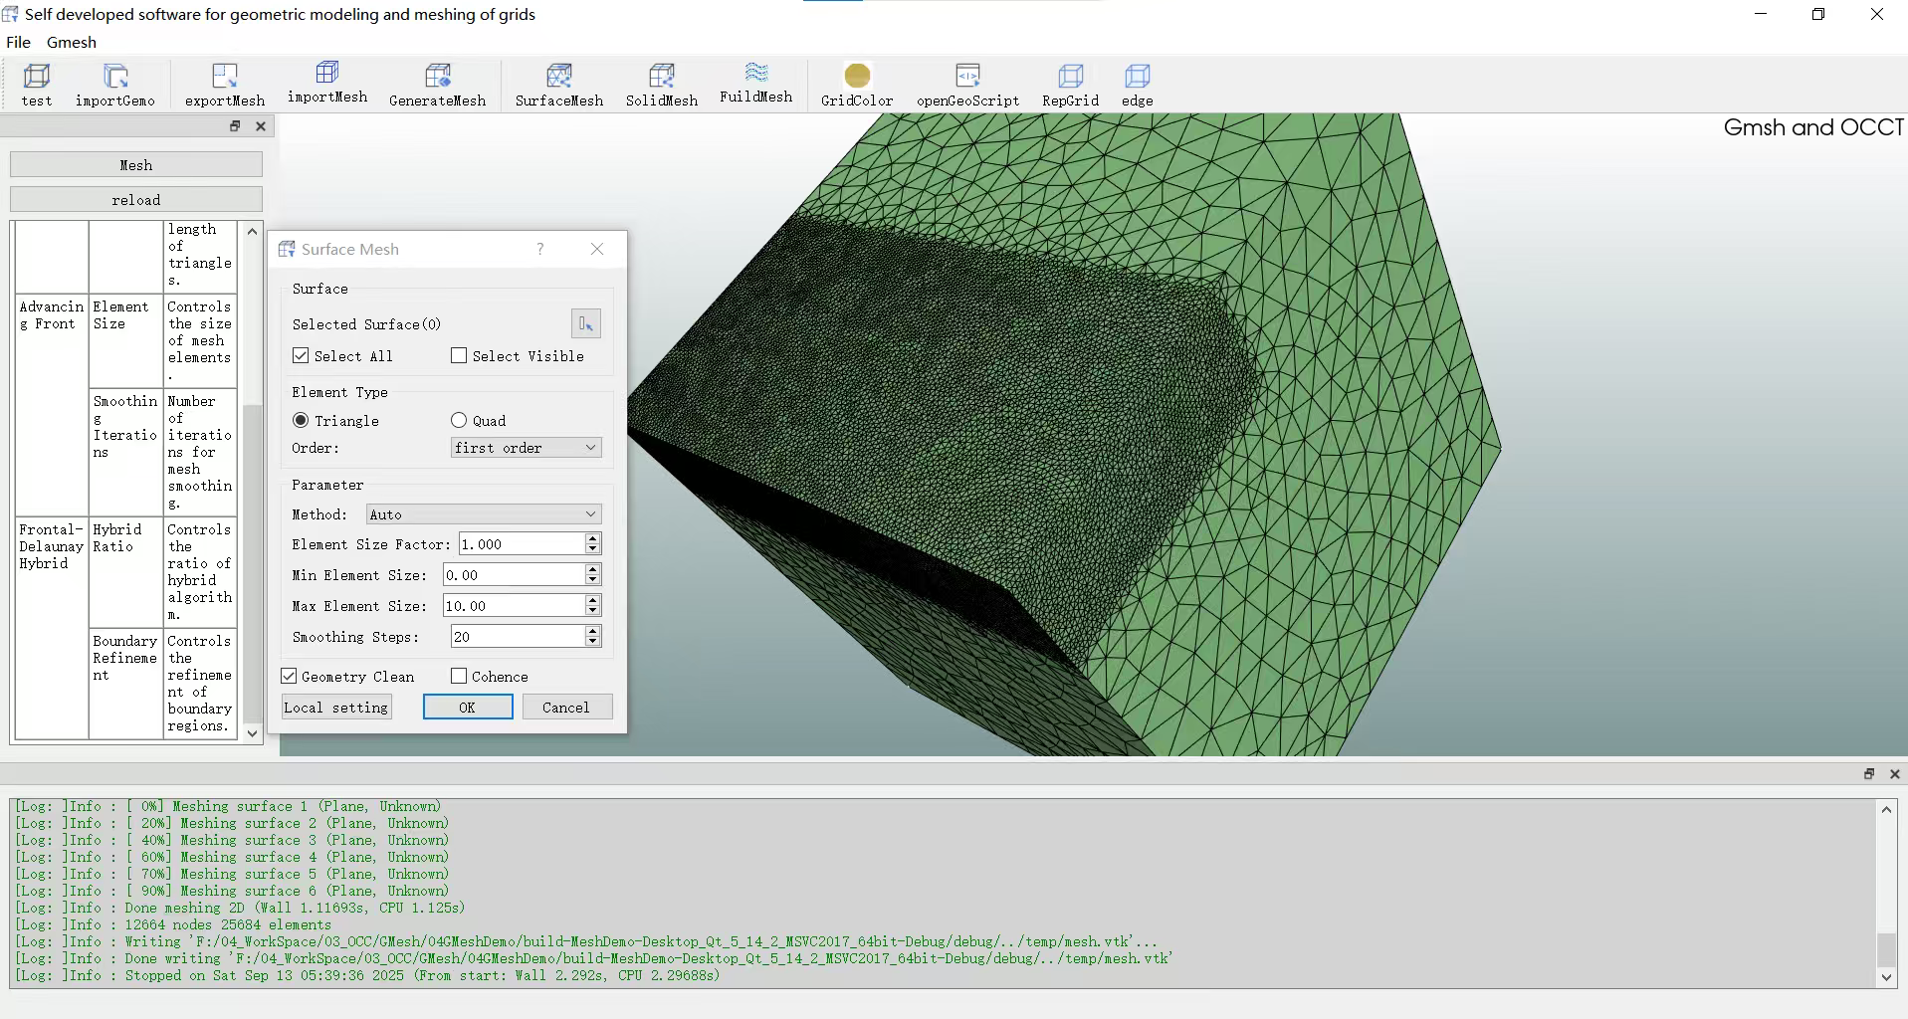Choose the Quad element type
Screen dimensions: 1908x1019
459,421
